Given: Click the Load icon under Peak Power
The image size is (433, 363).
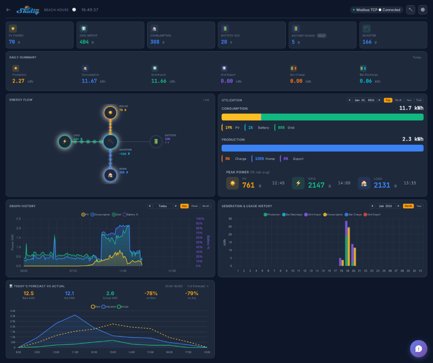Looking at the screenshot, I should point(364,182).
